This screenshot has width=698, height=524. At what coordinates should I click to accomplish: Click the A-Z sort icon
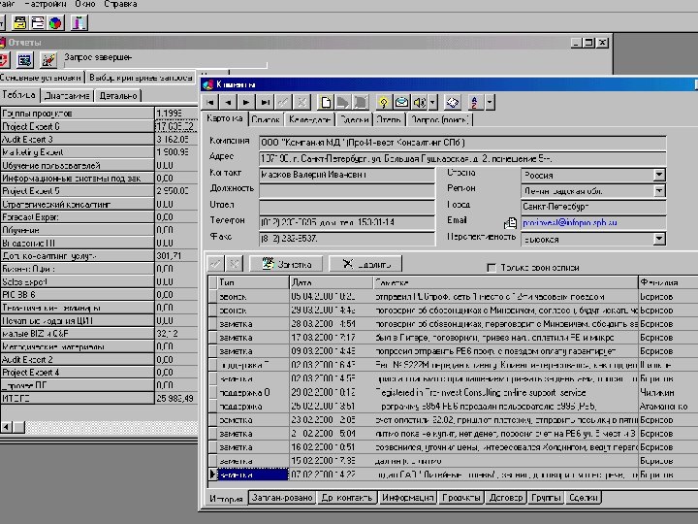tap(475, 102)
